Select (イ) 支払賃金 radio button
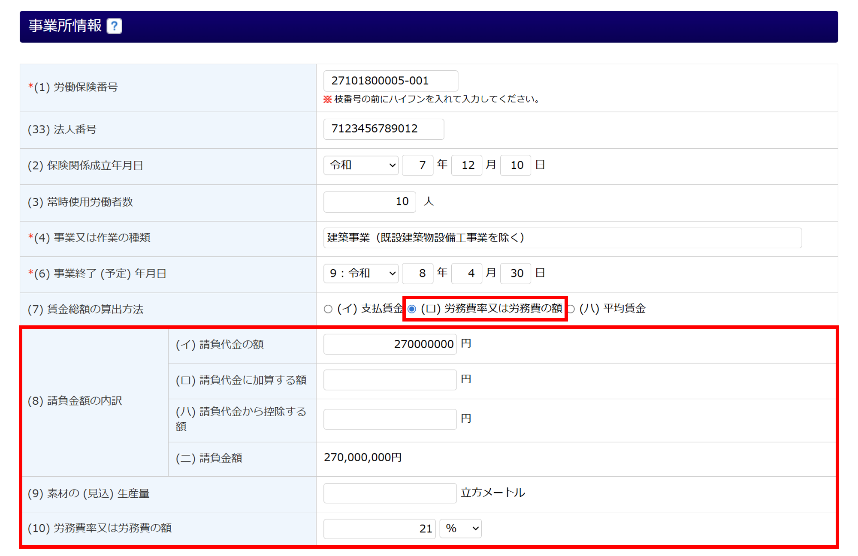The width and height of the screenshot is (858, 556). pos(328,309)
